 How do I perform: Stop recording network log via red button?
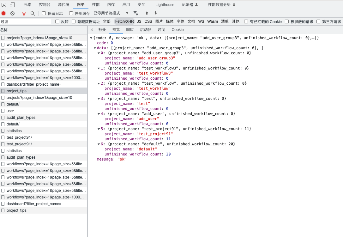(3, 13)
